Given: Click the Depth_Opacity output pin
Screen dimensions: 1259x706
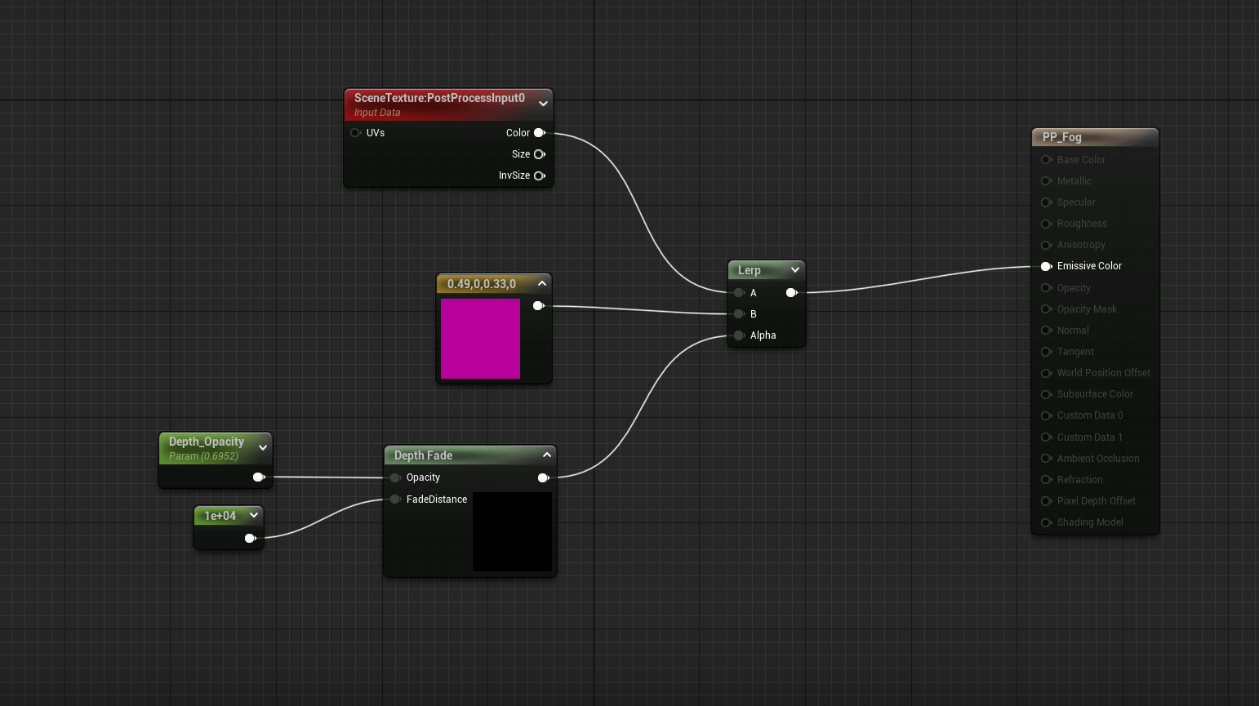Looking at the screenshot, I should click(x=259, y=477).
